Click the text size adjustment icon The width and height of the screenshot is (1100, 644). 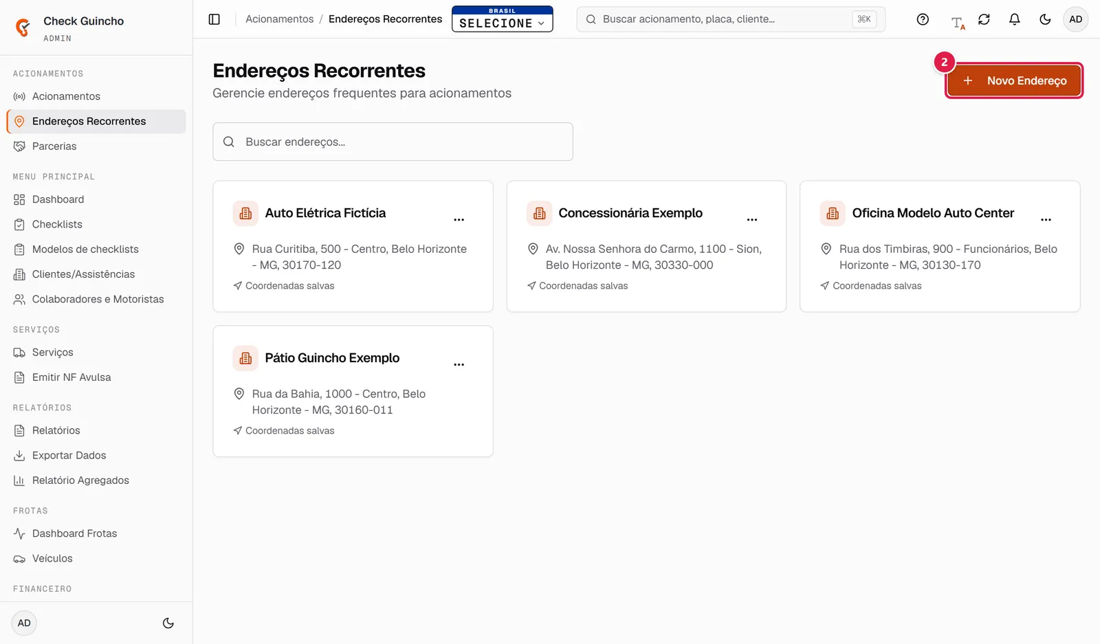pyautogui.click(x=958, y=22)
